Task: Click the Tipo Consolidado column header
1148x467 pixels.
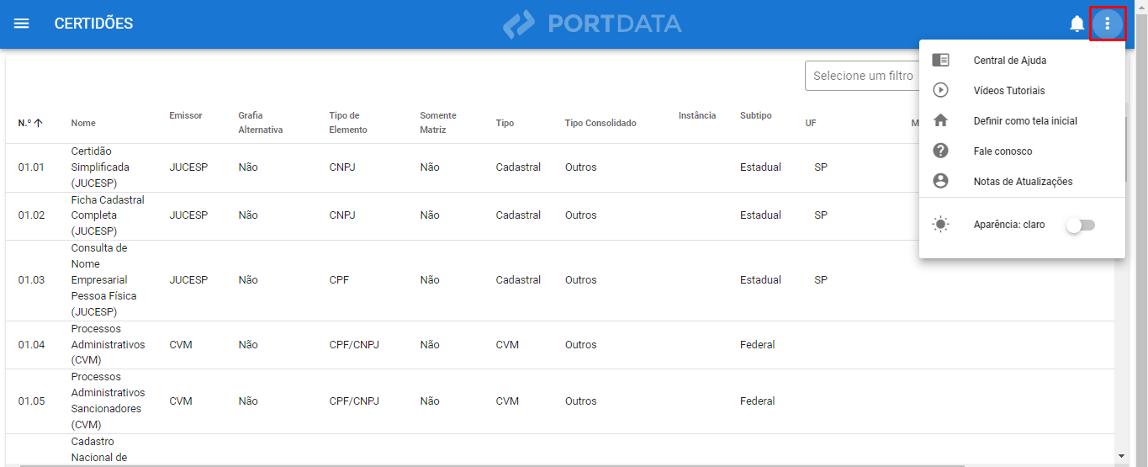Action: coord(600,123)
